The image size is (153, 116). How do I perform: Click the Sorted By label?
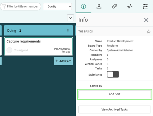tap(96, 86)
